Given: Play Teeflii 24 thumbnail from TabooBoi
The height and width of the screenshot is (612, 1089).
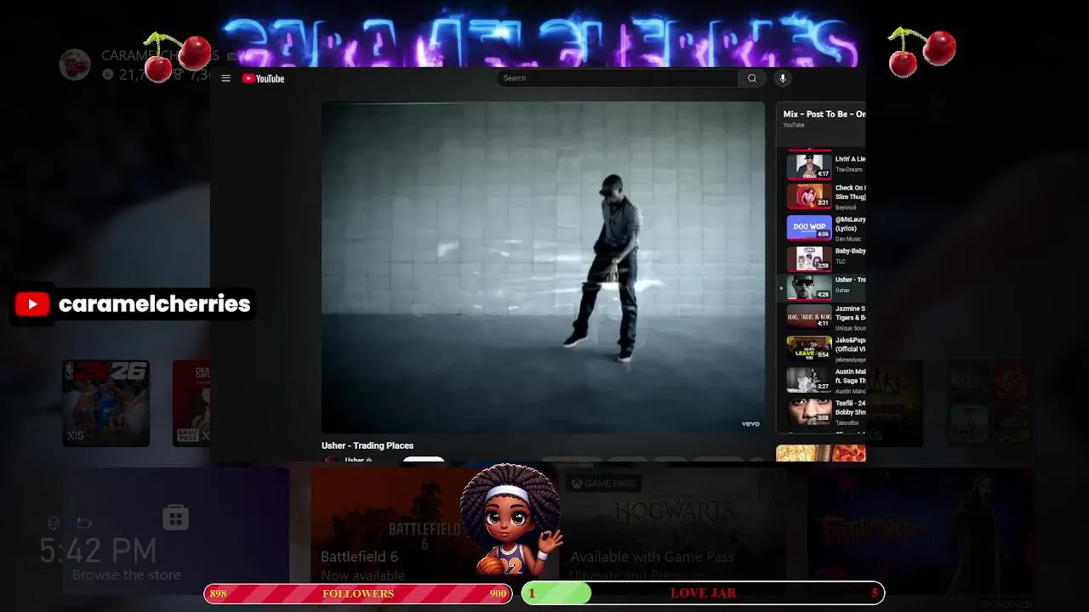Looking at the screenshot, I should pyautogui.click(x=808, y=411).
